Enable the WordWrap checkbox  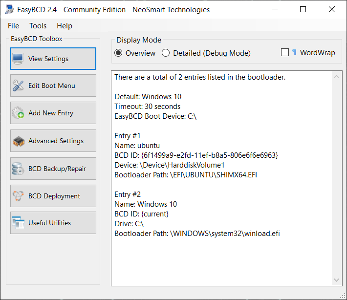[x=285, y=52]
